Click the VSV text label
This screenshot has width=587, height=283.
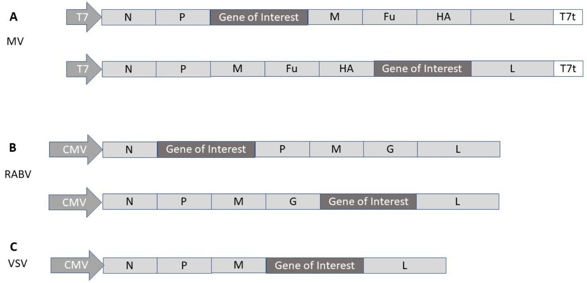point(17,264)
